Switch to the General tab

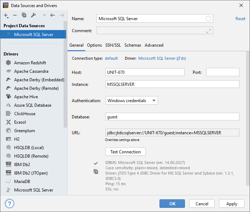76,45
